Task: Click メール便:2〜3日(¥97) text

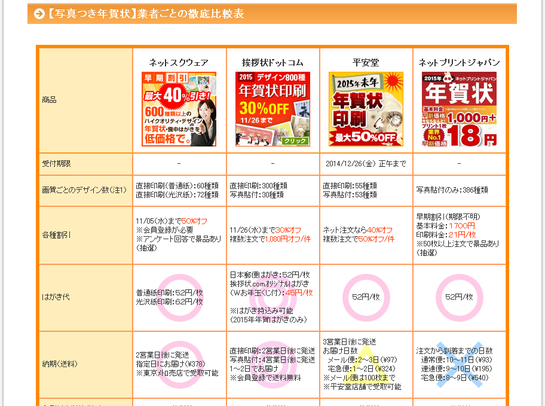Action: pos(362,360)
